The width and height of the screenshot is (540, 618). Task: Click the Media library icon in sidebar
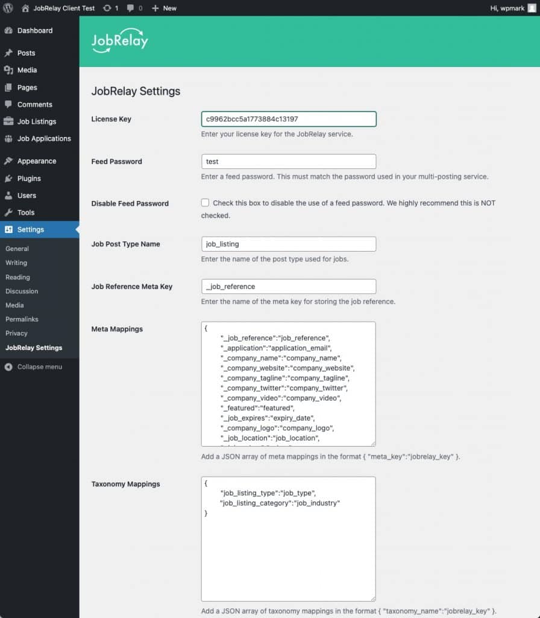pos(8,70)
